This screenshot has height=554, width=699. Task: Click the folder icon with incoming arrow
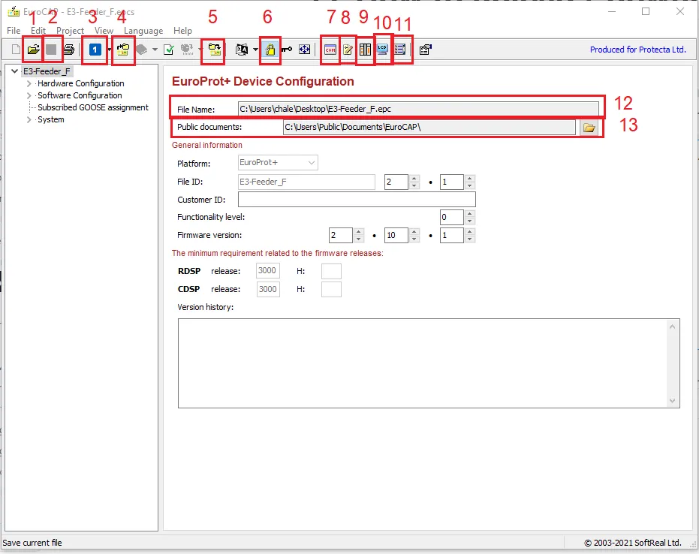[123, 50]
